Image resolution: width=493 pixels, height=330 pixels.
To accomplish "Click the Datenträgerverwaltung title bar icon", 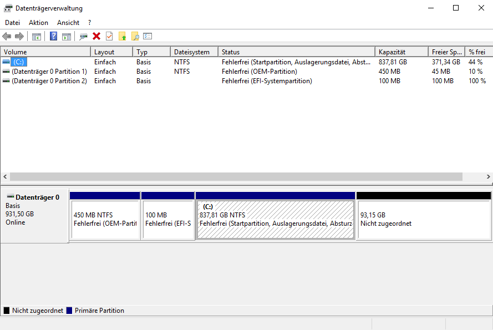I will pyautogui.click(x=8, y=8).
